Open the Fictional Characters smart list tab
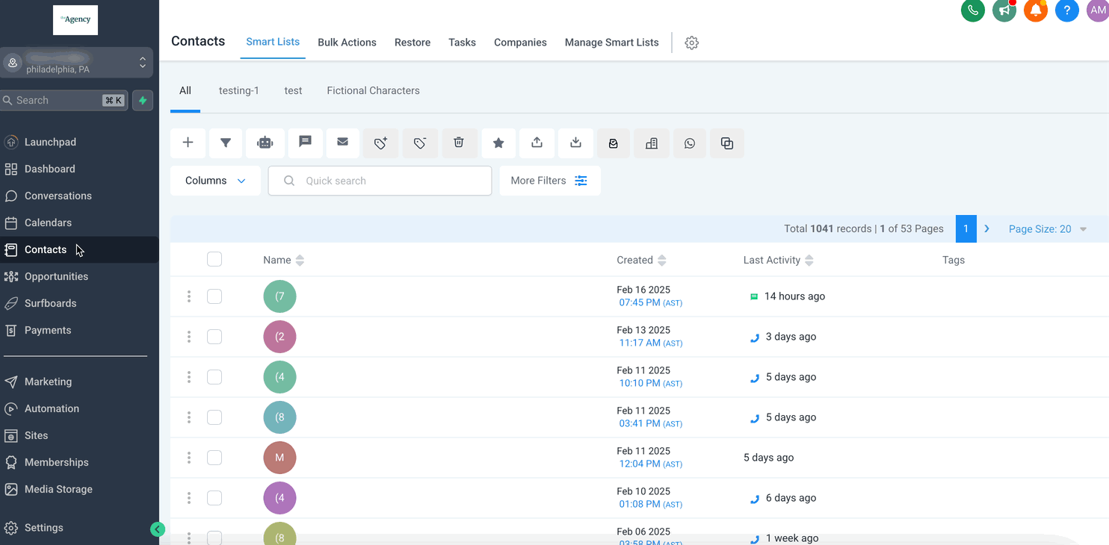Screen dimensions: 1109x545 pyautogui.click(x=373, y=90)
